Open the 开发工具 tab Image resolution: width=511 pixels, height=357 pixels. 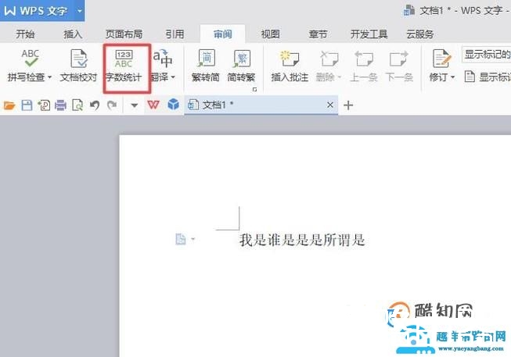369,34
